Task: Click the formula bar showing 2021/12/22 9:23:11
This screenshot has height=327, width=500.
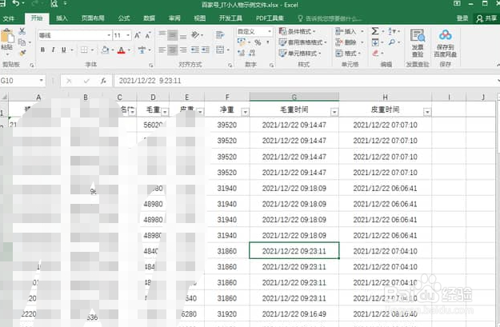Action: [x=305, y=81]
